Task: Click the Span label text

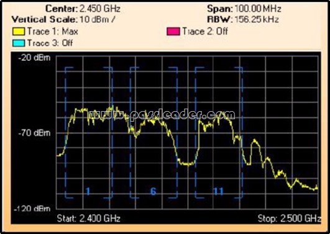Action: 220,9
